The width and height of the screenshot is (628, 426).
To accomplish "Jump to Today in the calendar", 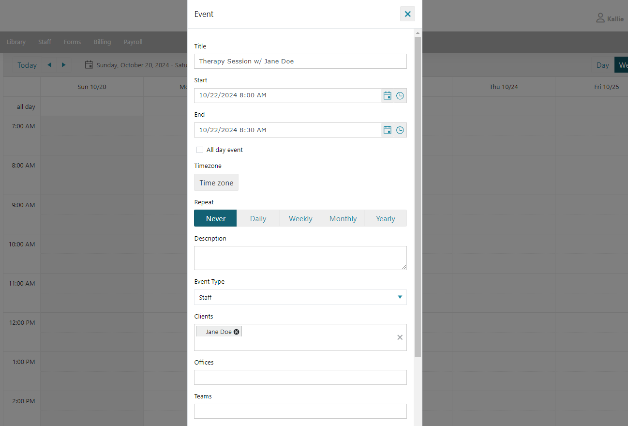I will tap(27, 65).
